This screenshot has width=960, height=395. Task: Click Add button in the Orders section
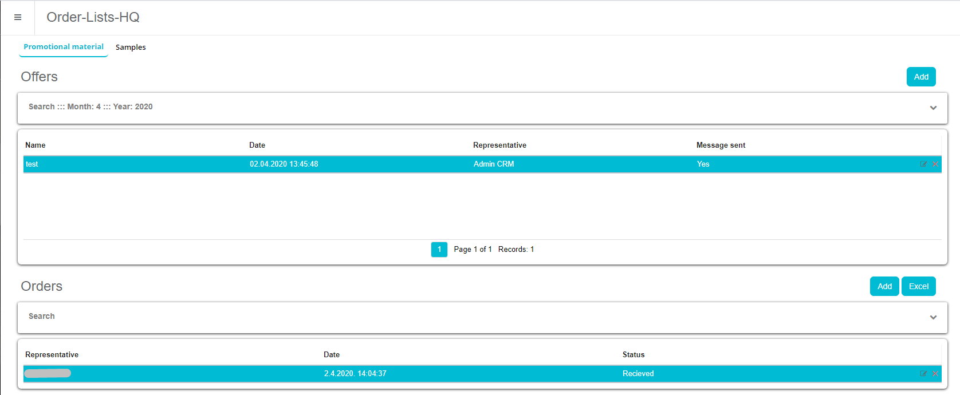tap(884, 286)
